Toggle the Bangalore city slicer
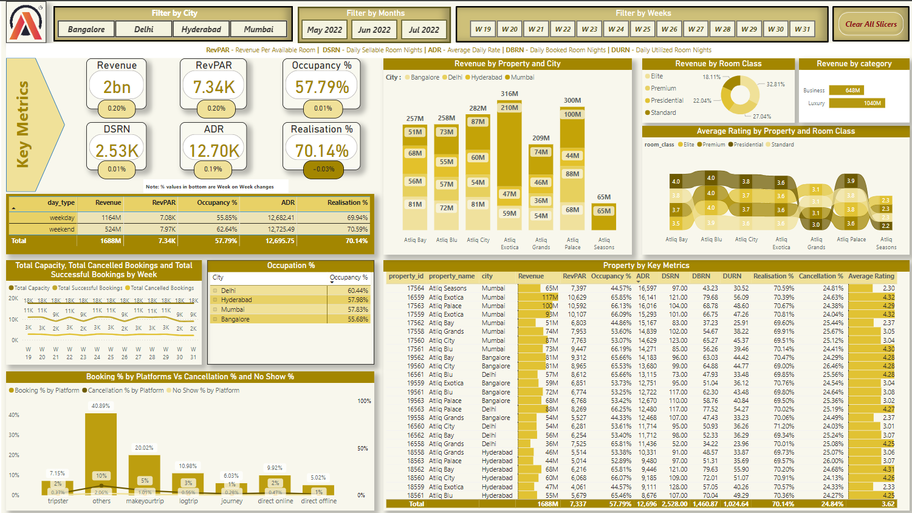Screen dimensions: 912x513 (86, 29)
